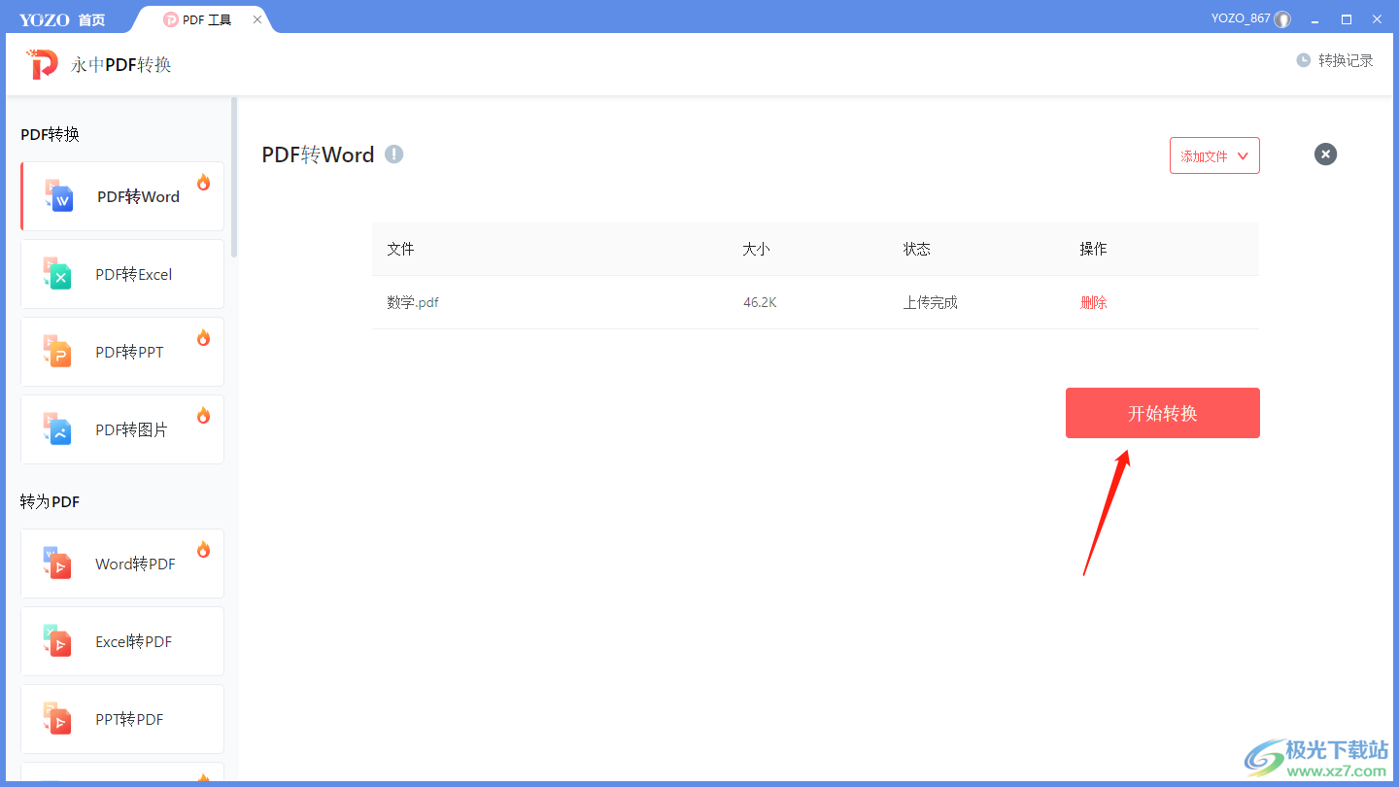The image size is (1399, 787).
Task: Click the sidebar vertical scrollbar
Action: tap(233, 177)
